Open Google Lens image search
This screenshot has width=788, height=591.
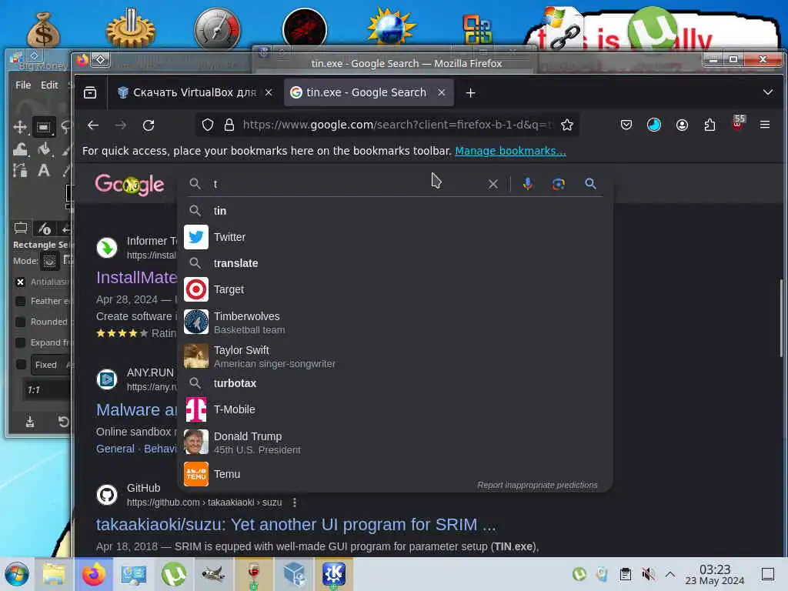pyautogui.click(x=559, y=184)
